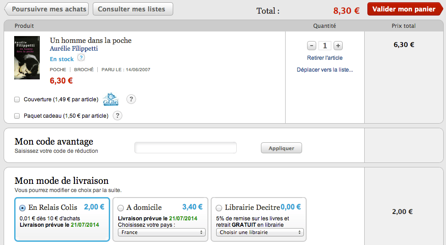Click the quantity field showing 1
This screenshot has height=245, width=446.
pos(325,46)
